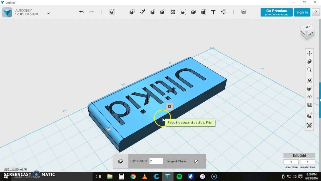
Task: Toggle solids visibility eye icon
Action: tap(309, 97)
